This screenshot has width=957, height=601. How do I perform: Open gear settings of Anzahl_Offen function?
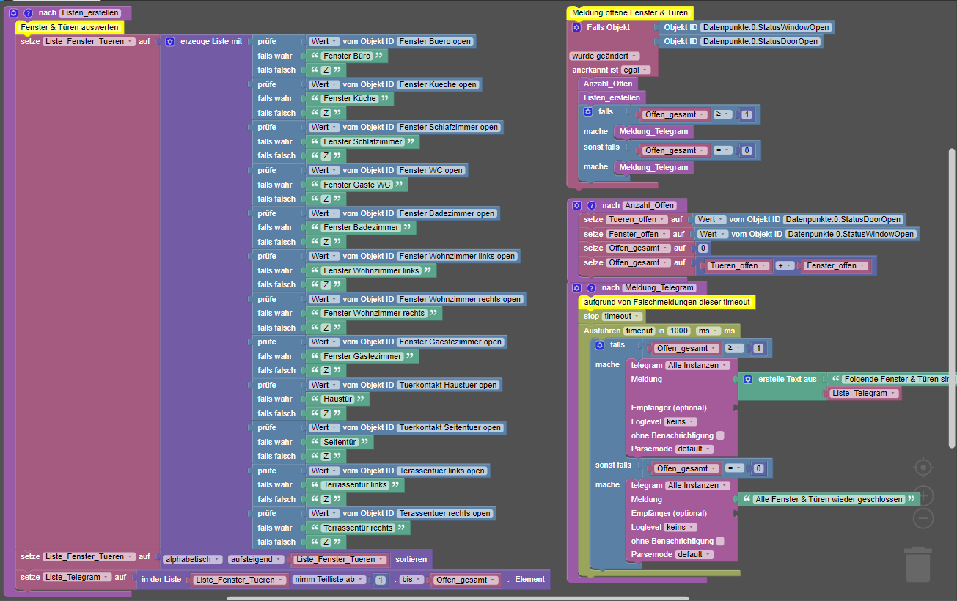(576, 205)
